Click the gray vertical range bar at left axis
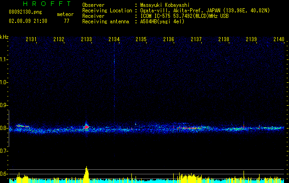 coord(9,128)
